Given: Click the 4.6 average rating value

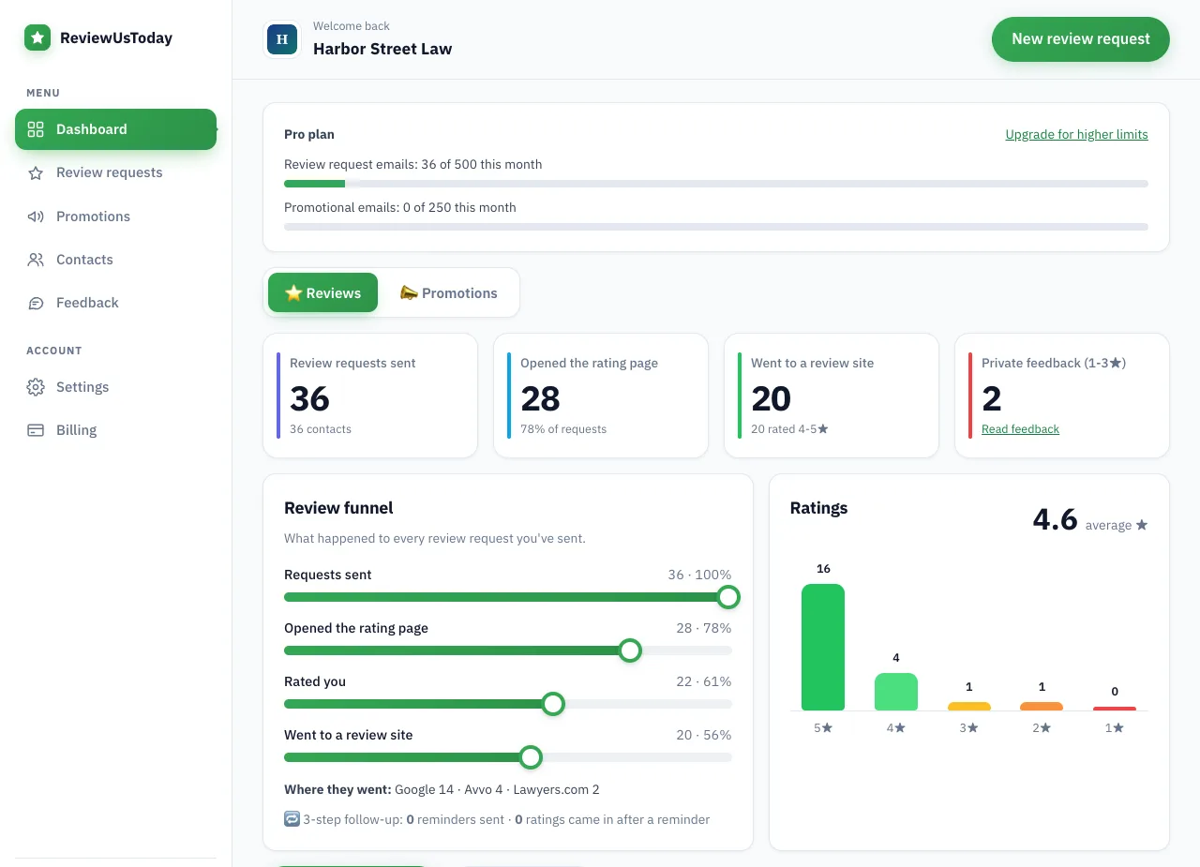Looking at the screenshot, I should [x=1055, y=519].
